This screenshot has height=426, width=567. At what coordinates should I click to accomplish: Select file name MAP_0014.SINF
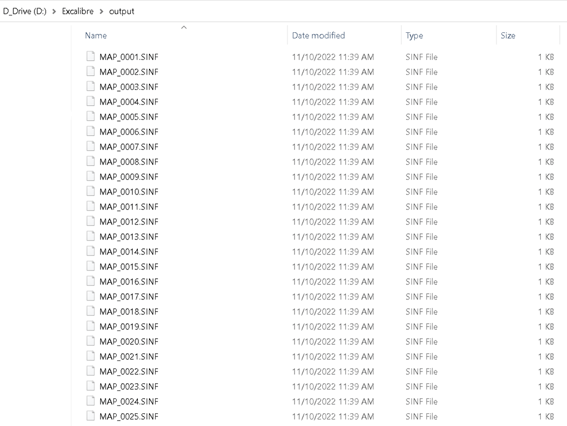click(129, 252)
